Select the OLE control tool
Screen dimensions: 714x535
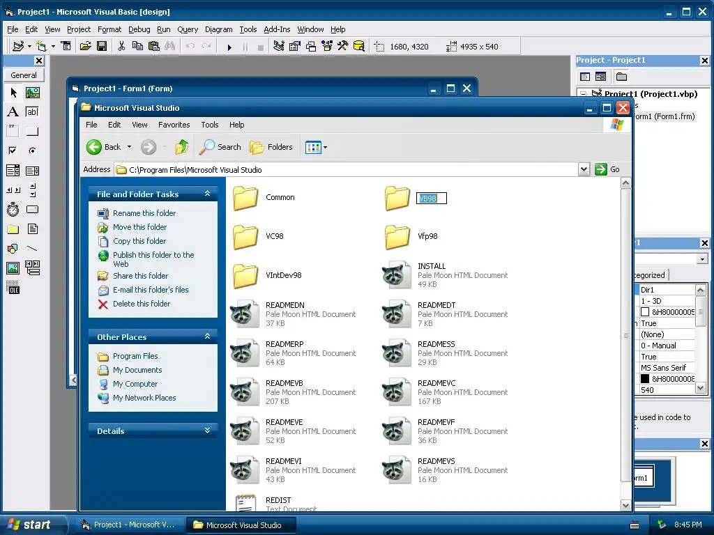13,288
